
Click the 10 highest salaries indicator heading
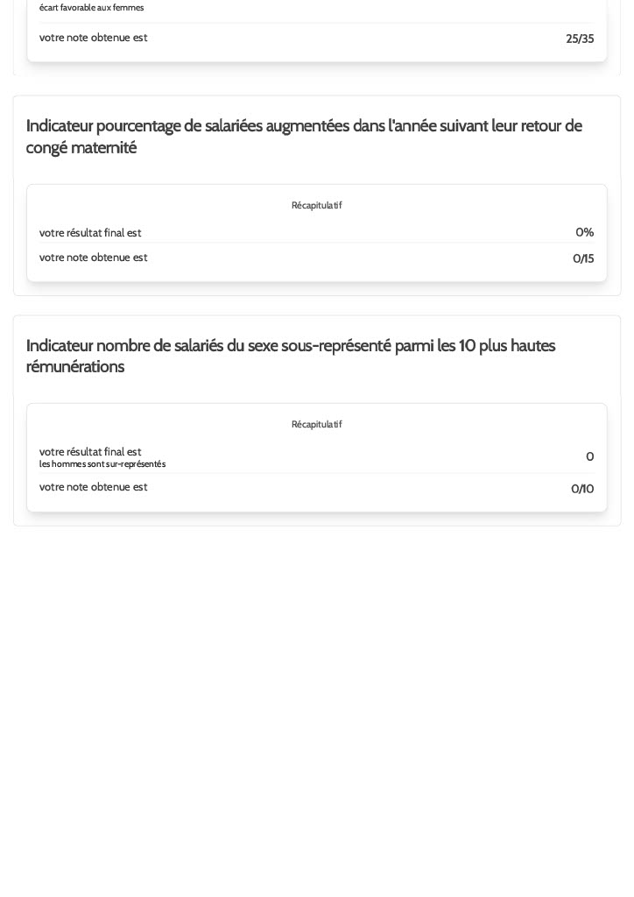point(291,356)
